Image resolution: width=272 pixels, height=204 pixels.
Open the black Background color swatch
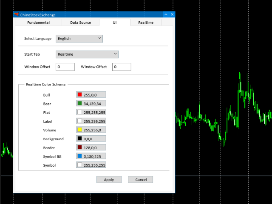coord(79,139)
